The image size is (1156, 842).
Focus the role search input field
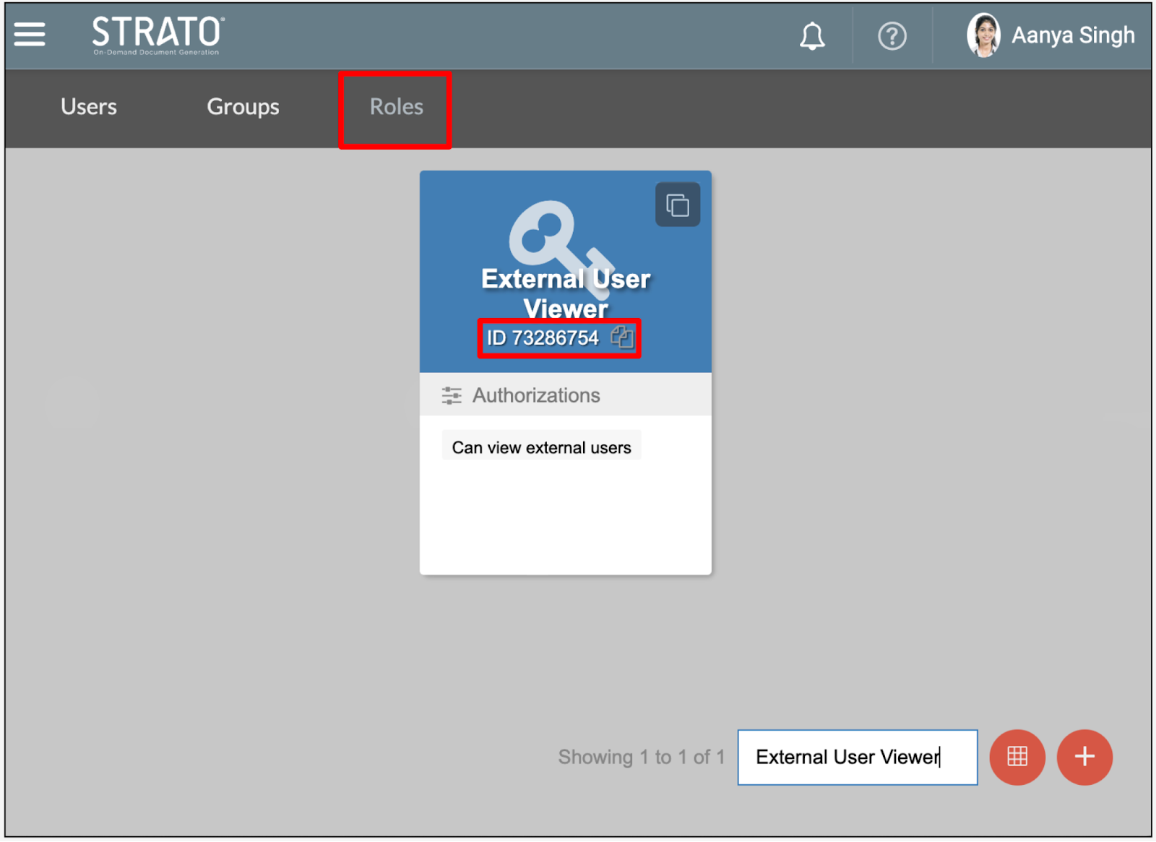coord(857,757)
